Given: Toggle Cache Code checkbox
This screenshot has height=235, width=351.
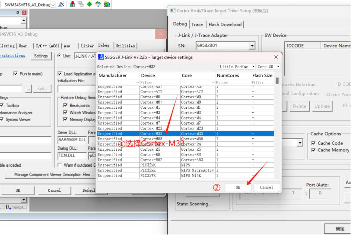Looking at the screenshot, I should [313, 143].
